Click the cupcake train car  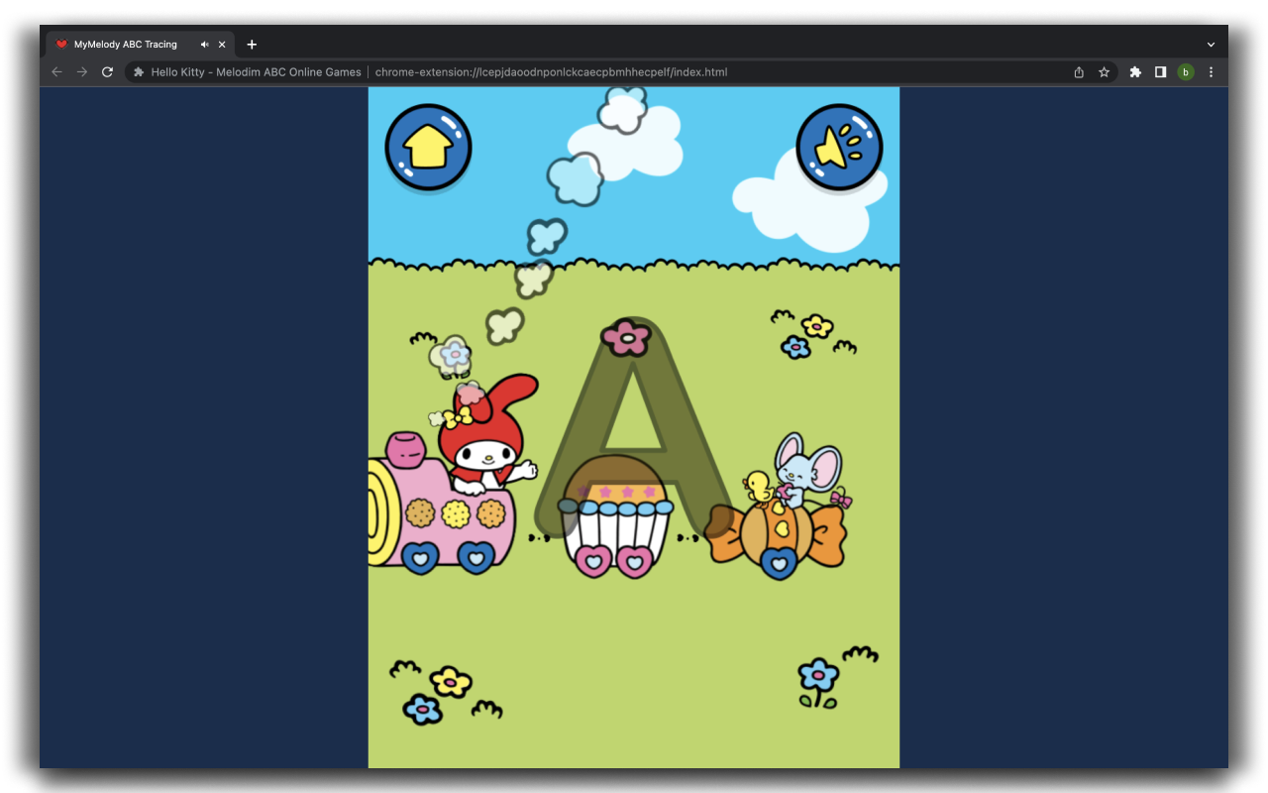614,517
